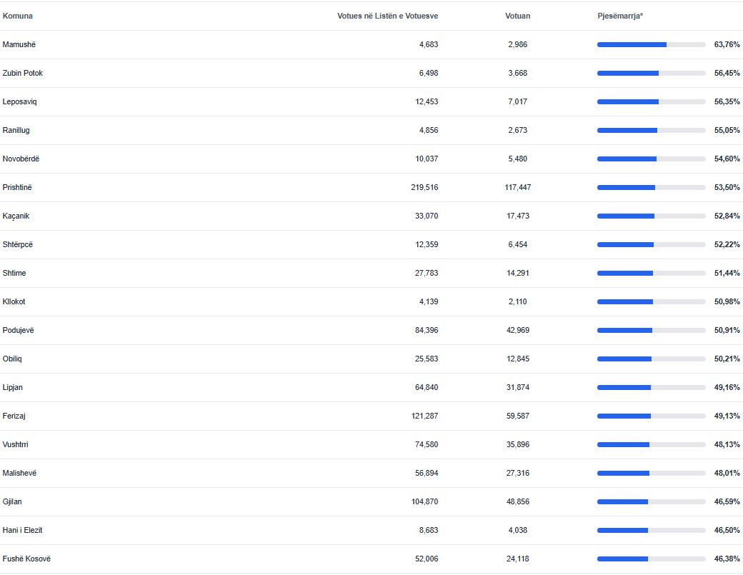Click the Novobërdë turnout progress bar
Viewport: 743px width, 575px height.
[651, 159]
